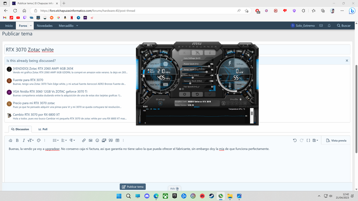The height and width of the screenshot is (201, 358).
Task: Open forum alerts bell icon
Action: point(329,26)
